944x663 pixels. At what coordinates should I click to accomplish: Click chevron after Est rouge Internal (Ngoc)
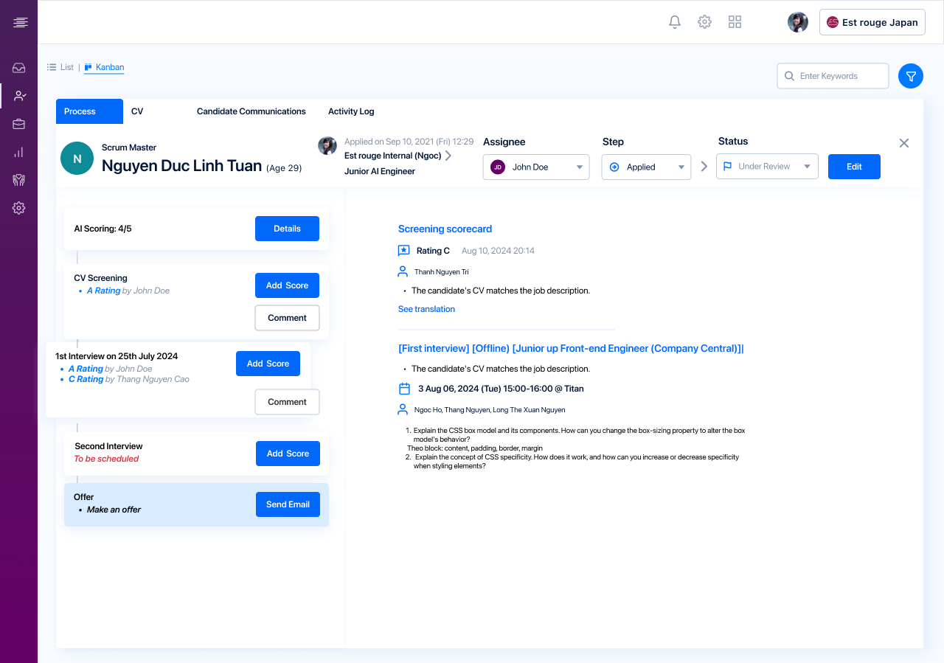(x=448, y=156)
